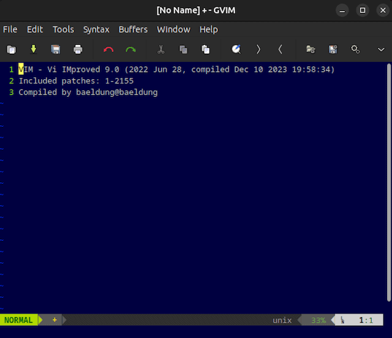Image resolution: width=392 pixels, height=338 pixels.
Task: Open the File menu
Action: 10,29
